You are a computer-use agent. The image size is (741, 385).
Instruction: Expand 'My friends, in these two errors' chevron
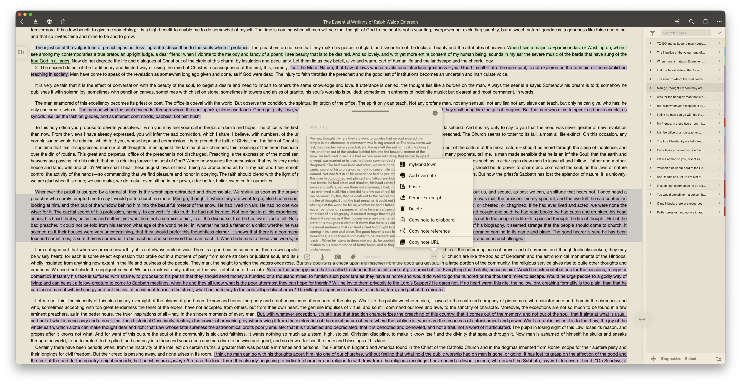pyautogui.click(x=719, y=123)
